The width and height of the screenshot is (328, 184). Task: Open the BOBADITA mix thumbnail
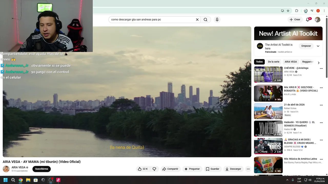coord(268,94)
